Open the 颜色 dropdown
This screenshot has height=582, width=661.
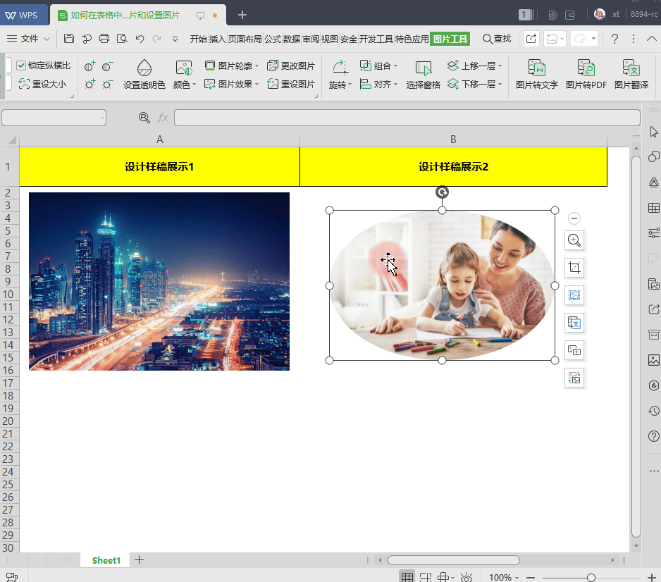point(184,74)
